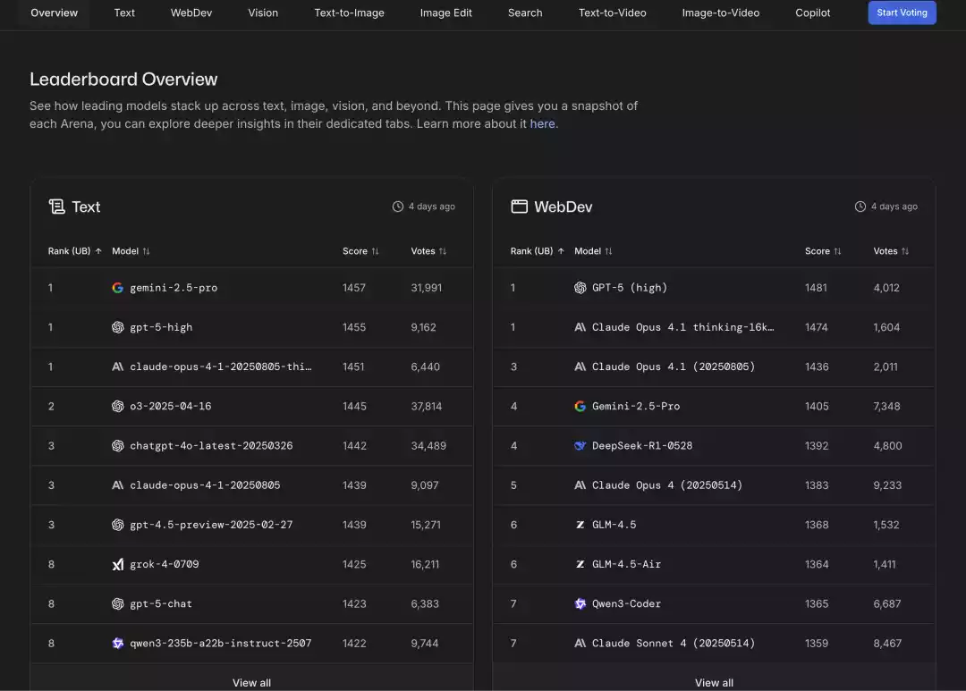Click the Qwen icon beside qwen3-235b-a22b-instruct-2507
The width and height of the screenshot is (966, 691).
tap(118, 643)
